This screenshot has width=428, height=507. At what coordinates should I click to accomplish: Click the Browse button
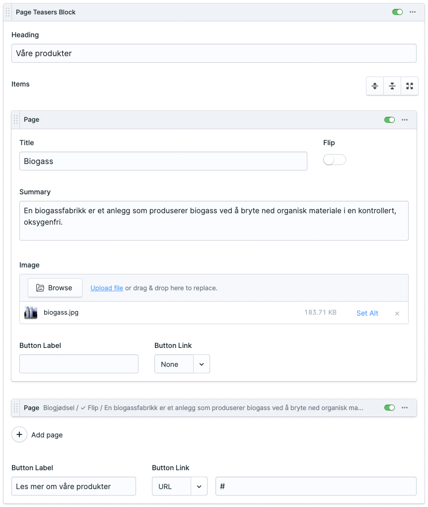tap(55, 288)
